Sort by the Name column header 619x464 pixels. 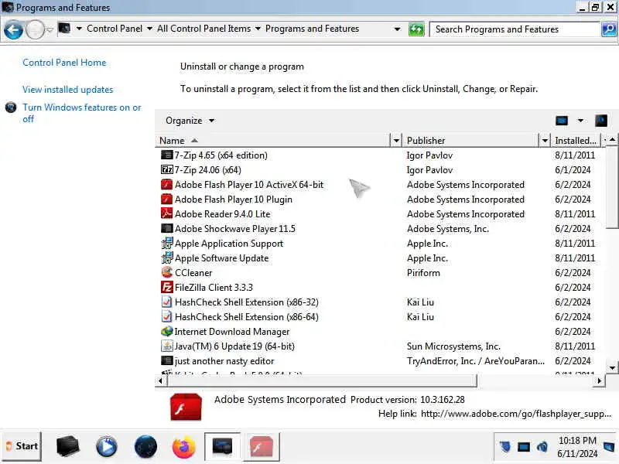[272, 140]
